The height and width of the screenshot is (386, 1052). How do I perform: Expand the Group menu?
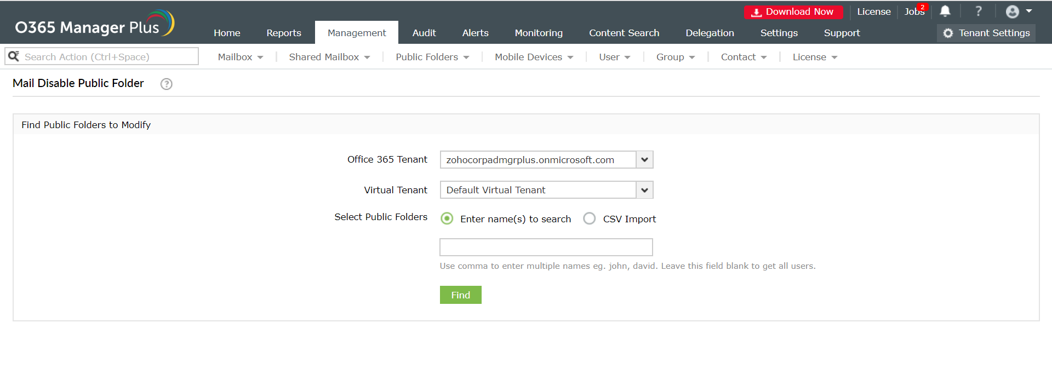coord(676,57)
